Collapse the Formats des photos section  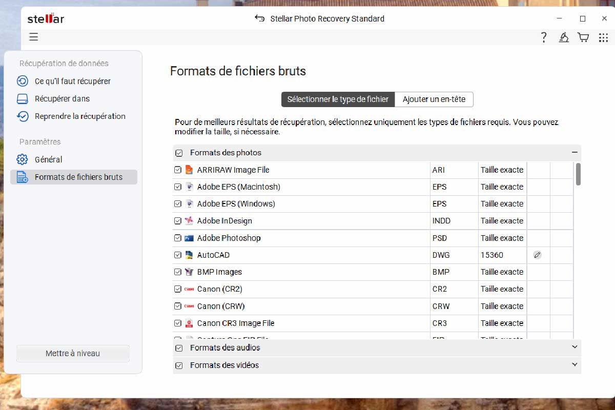[575, 153]
